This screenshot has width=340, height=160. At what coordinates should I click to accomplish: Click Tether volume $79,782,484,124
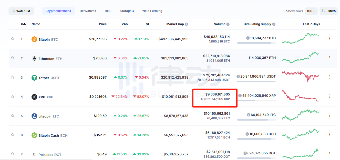coord(217,75)
